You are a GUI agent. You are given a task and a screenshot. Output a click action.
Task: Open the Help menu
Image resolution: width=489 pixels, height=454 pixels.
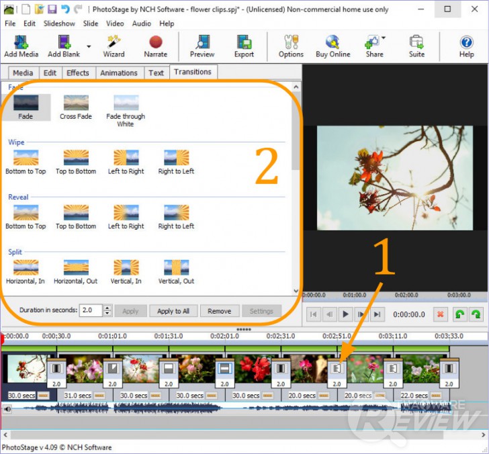(167, 24)
